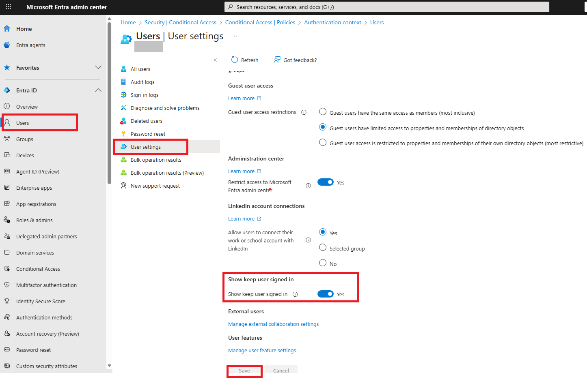Click Home breadcrumb link
This screenshot has width=587, height=379.
128,22
